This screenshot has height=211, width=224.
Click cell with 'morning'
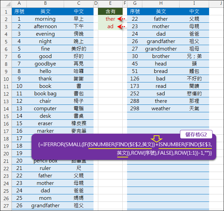45,19
